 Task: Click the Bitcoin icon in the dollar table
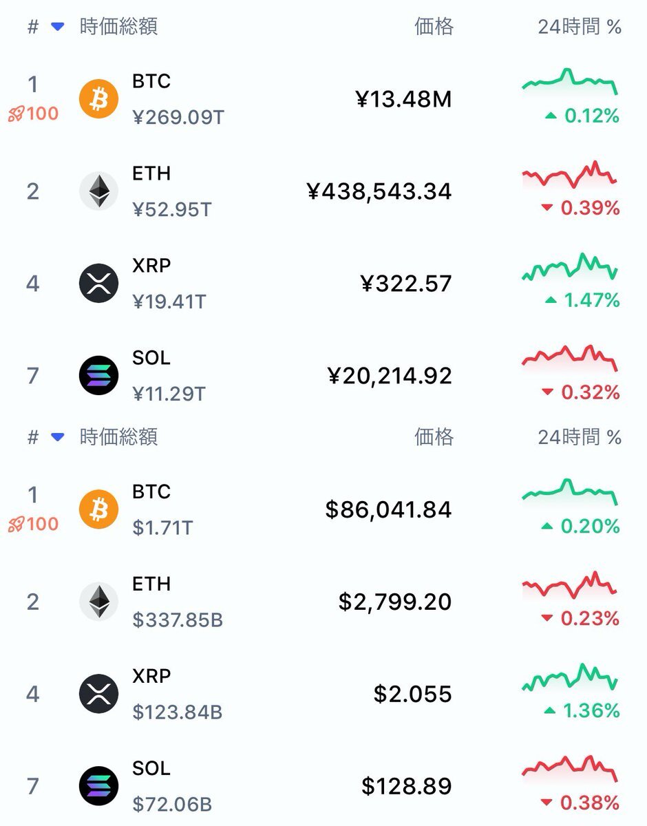point(99,509)
